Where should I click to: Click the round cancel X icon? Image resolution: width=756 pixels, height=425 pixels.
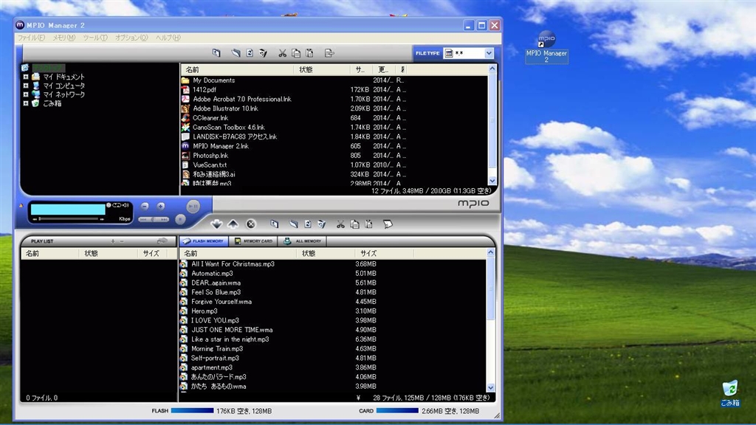[251, 224]
